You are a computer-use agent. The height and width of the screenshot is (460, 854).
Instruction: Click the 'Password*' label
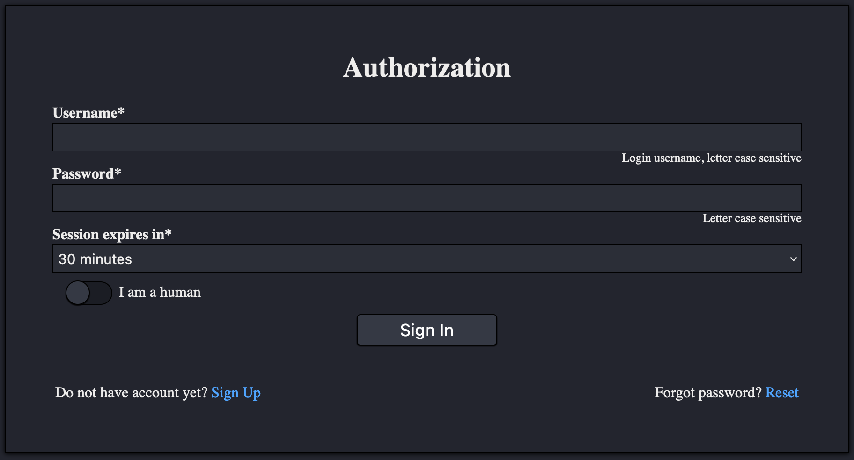click(86, 173)
